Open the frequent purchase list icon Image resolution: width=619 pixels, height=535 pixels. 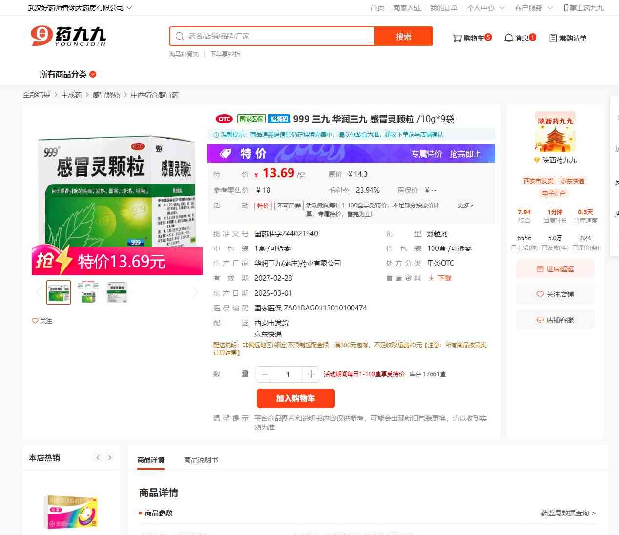pos(553,38)
